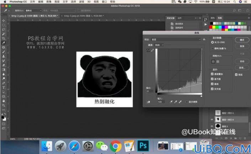Pick the black point eyedropper in Curves
Image resolution: width=251 pixels, height=154 pixels.
[171, 102]
